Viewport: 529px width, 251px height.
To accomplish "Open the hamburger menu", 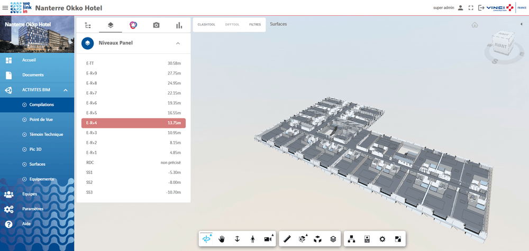I will click(x=5, y=8).
